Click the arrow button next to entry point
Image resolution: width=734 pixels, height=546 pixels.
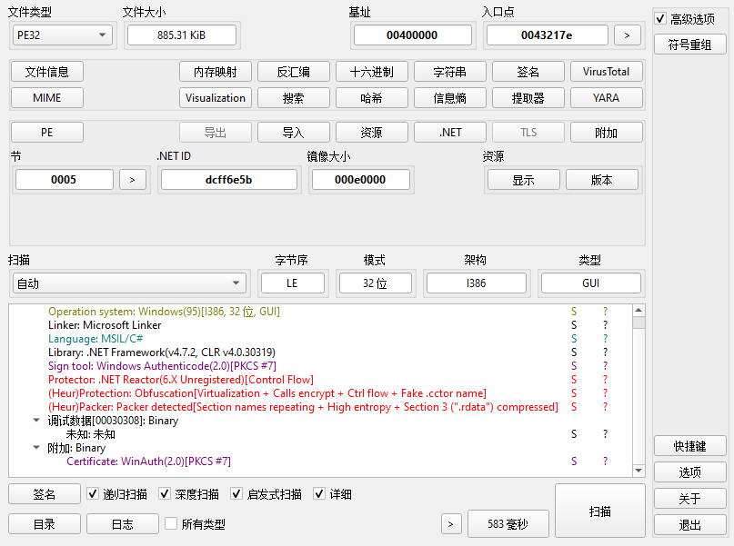[627, 35]
